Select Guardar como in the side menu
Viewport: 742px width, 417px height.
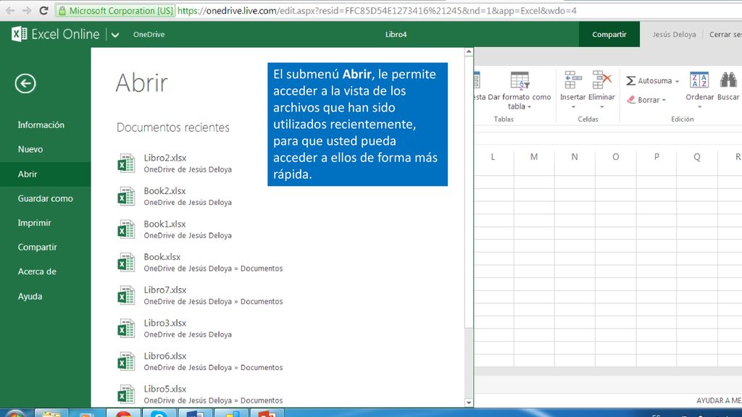coord(46,198)
